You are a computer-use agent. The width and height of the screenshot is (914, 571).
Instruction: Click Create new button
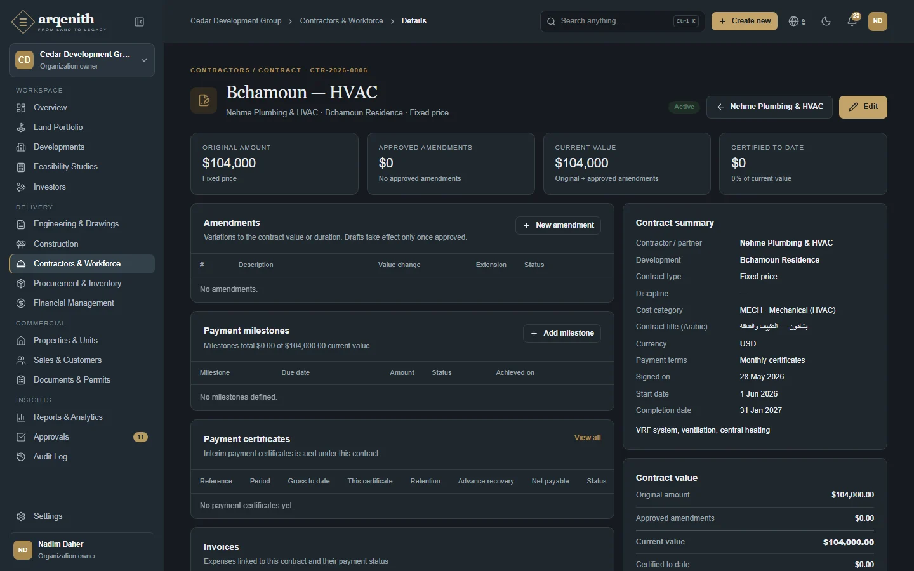pos(745,21)
